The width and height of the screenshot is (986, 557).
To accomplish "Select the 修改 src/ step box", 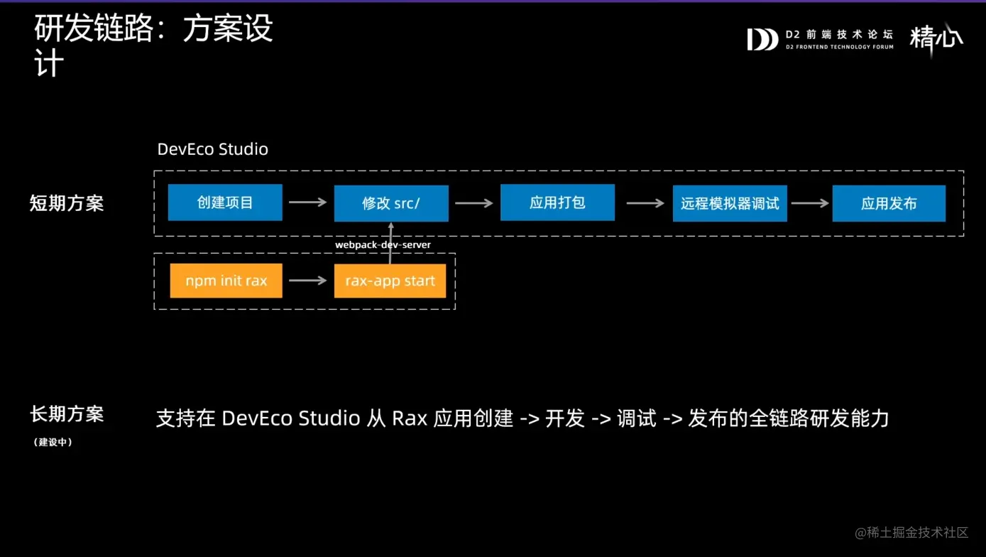I will click(x=391, y=203).
